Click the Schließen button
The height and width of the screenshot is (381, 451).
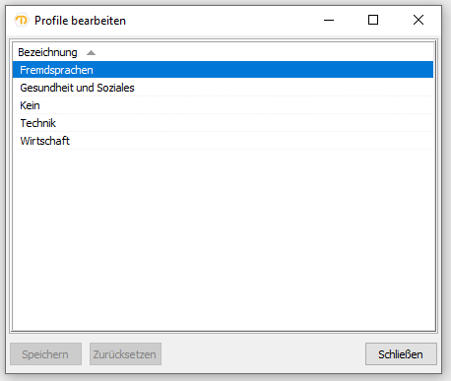pyautogui.click(x=401, y=354)
